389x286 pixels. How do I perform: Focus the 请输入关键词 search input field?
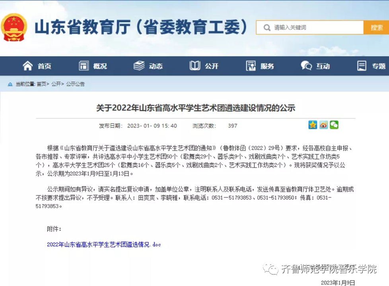point(314,27)
